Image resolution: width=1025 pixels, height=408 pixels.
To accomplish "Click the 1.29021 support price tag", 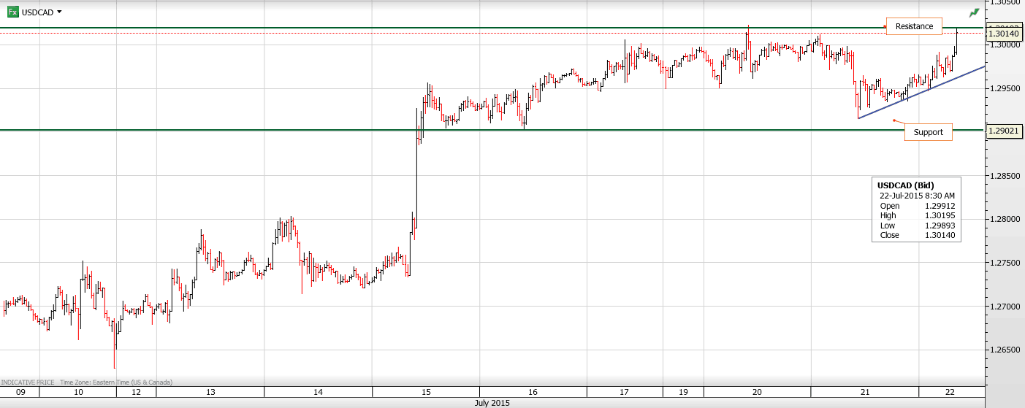I will (x=1003, y=131).
